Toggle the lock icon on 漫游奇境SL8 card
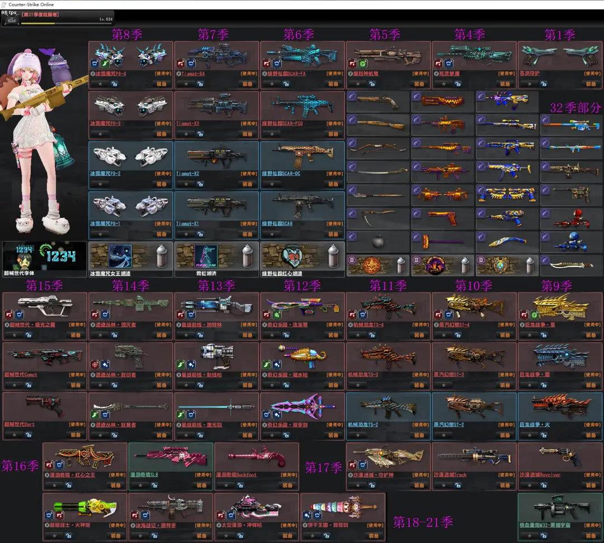 pyautogui.click(x=154, y=485)
